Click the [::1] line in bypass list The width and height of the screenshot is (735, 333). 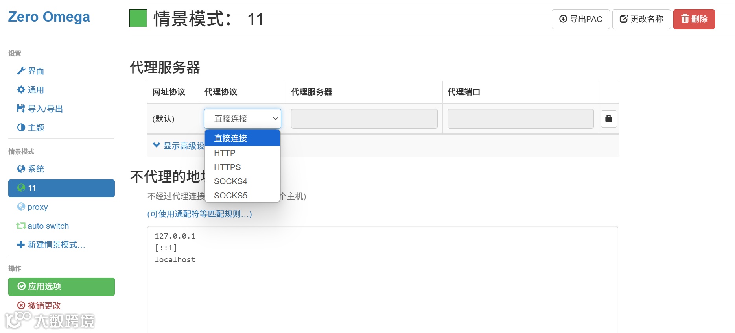pos(166,248)
